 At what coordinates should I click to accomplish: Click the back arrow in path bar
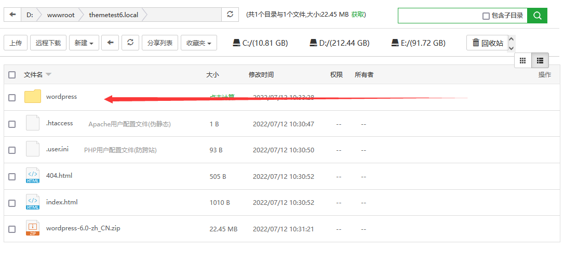point(12,15)
